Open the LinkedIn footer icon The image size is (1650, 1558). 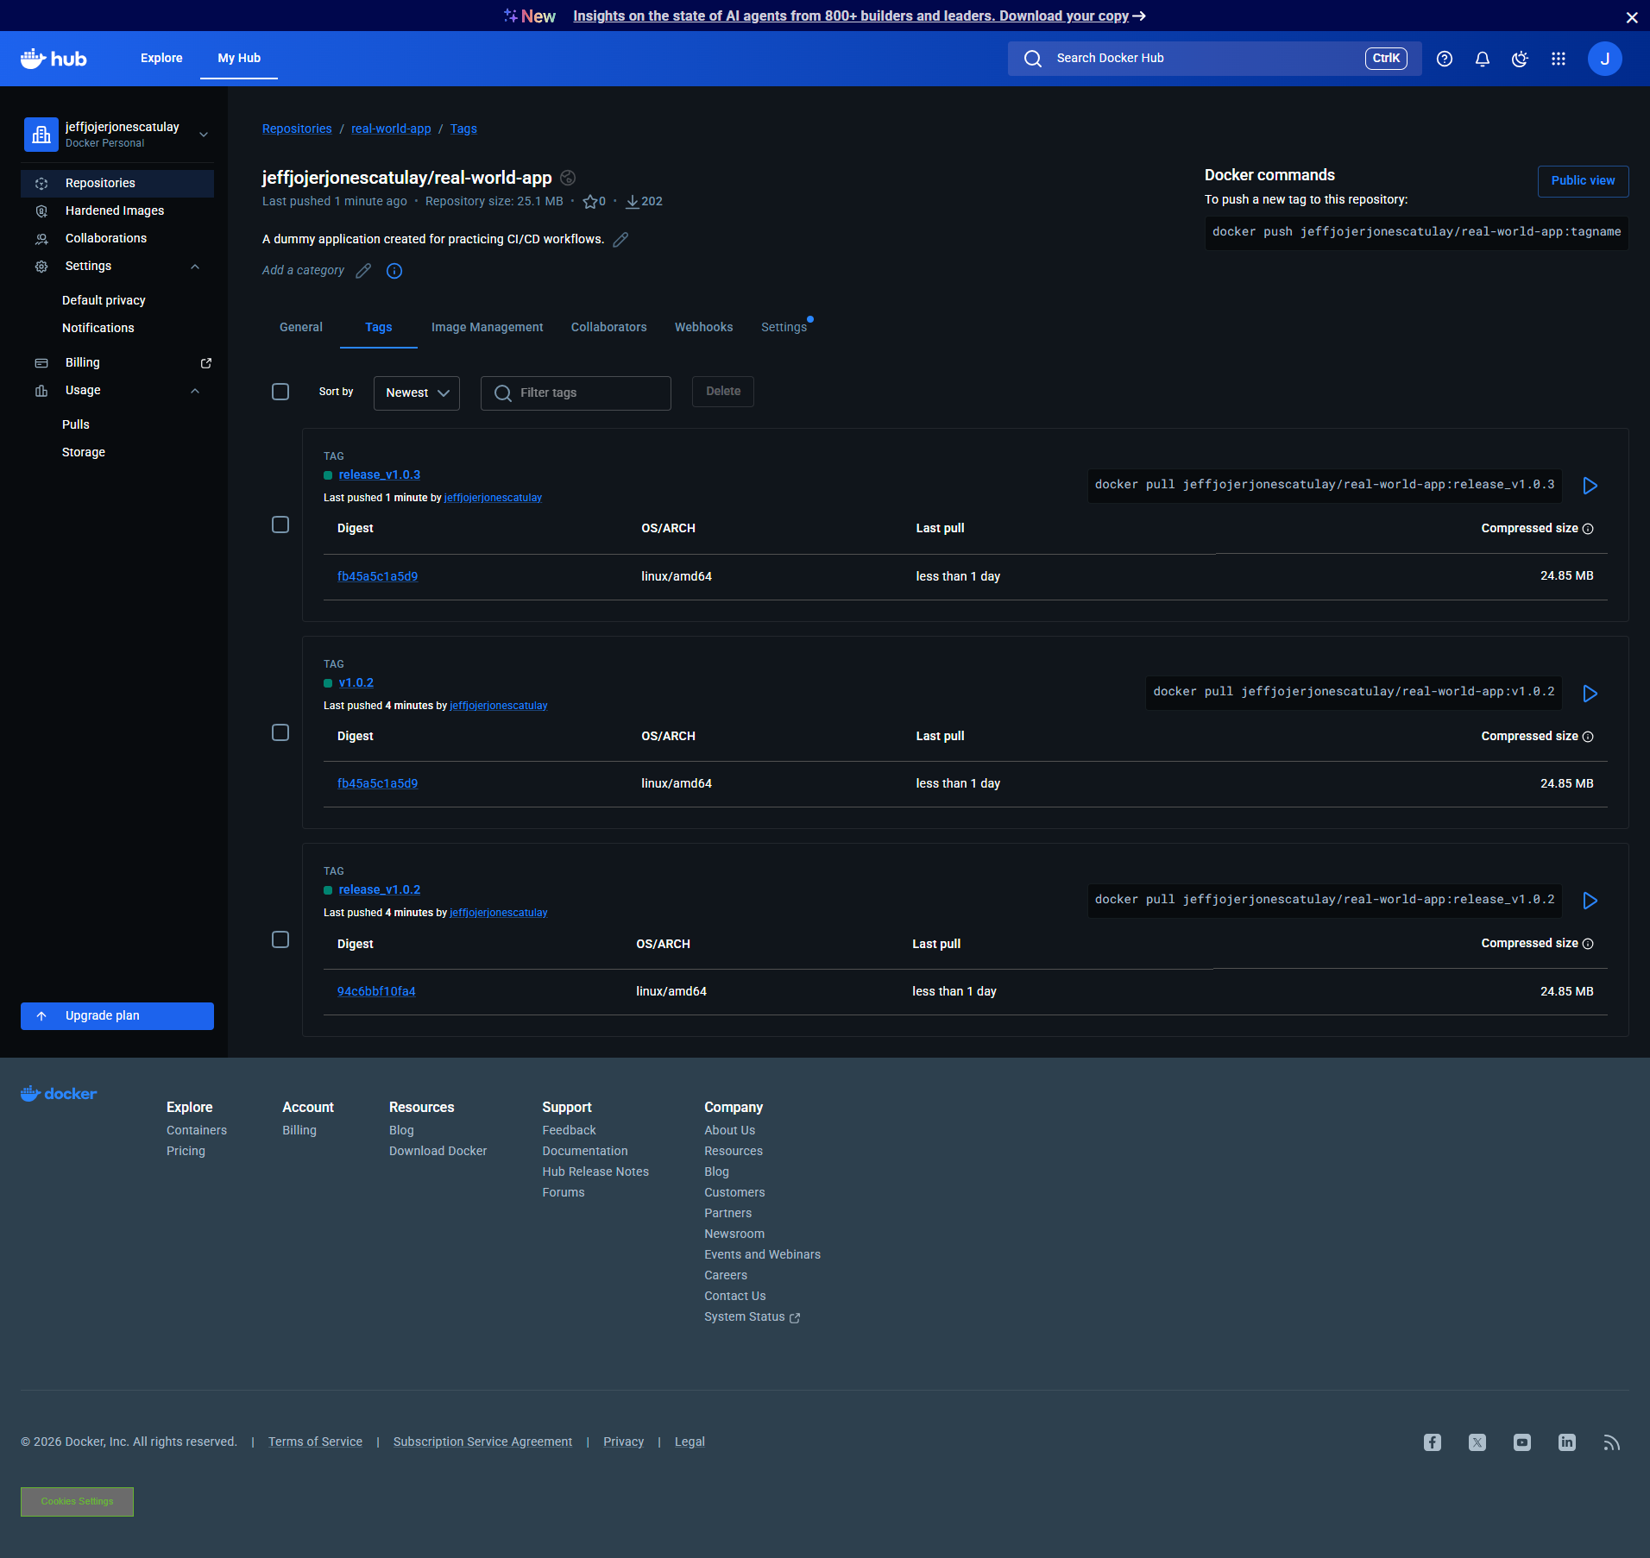1567,1442
